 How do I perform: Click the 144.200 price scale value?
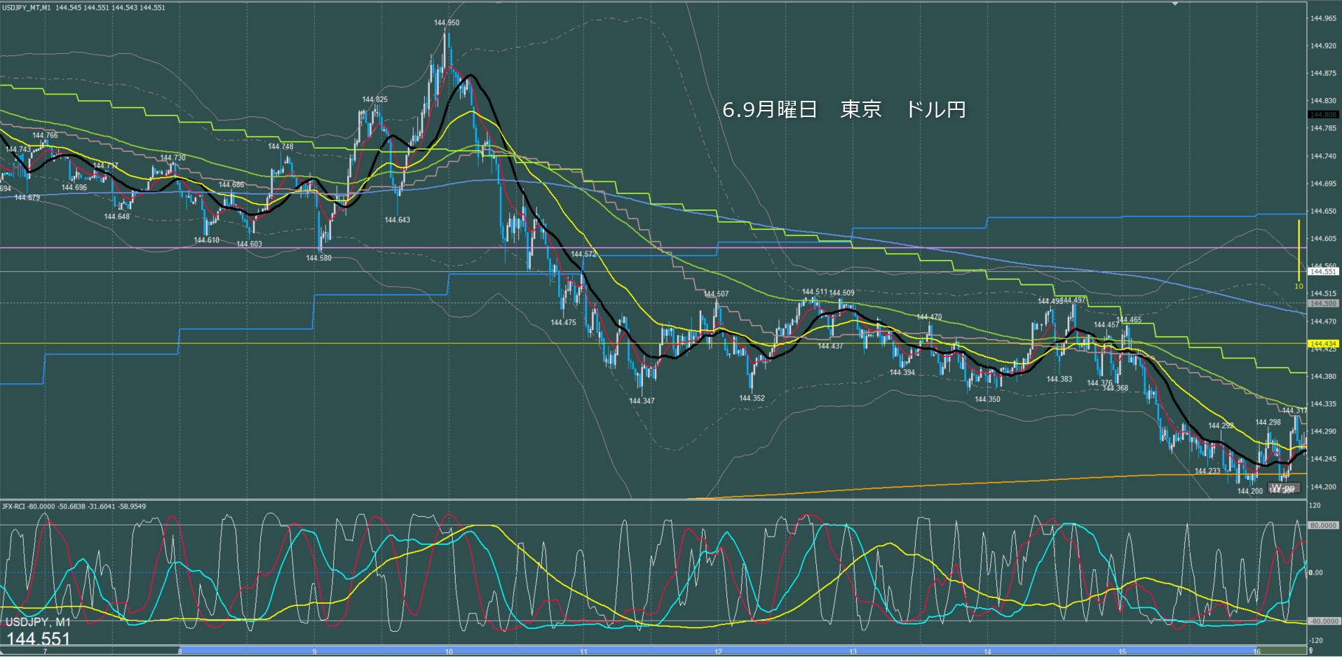coord(1323,486)
